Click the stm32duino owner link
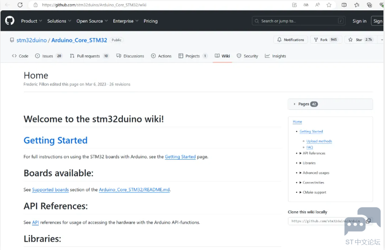 31,40
